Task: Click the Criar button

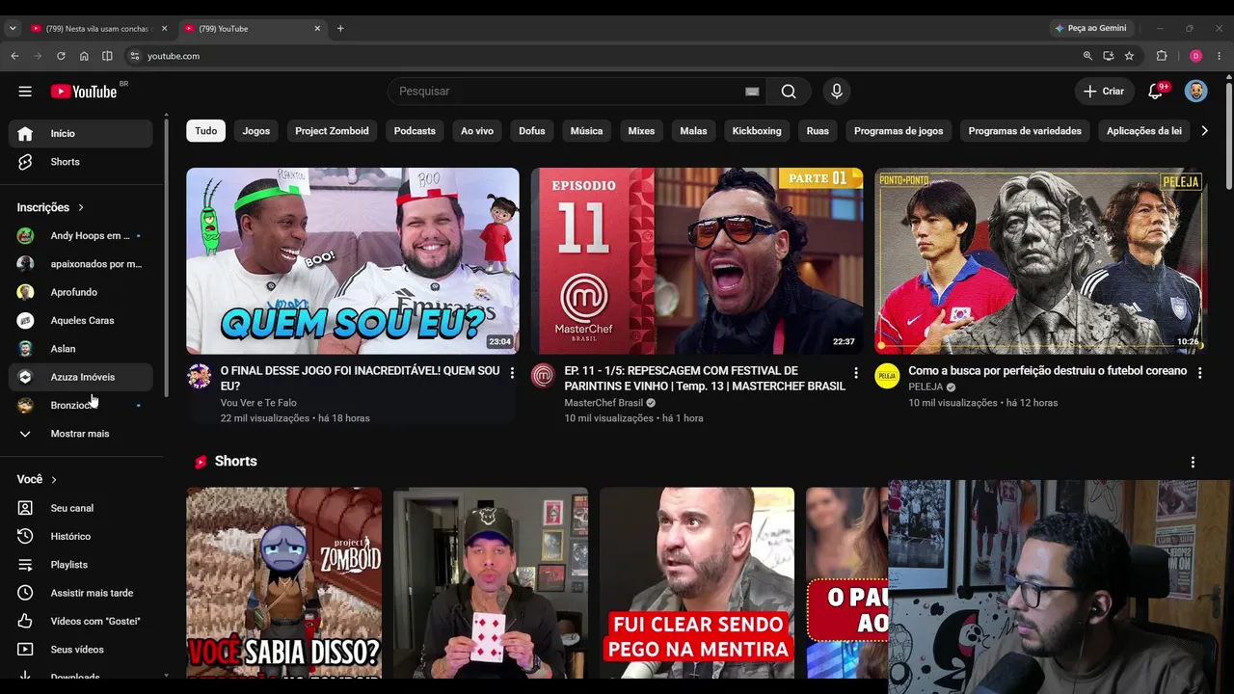Action: point(1104,92)
